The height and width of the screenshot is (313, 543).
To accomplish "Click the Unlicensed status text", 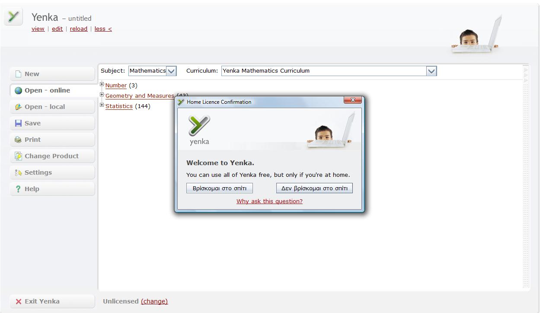I will pos(121,301).
